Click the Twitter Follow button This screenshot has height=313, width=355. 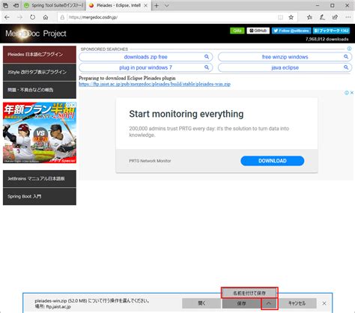pos(291,31)
